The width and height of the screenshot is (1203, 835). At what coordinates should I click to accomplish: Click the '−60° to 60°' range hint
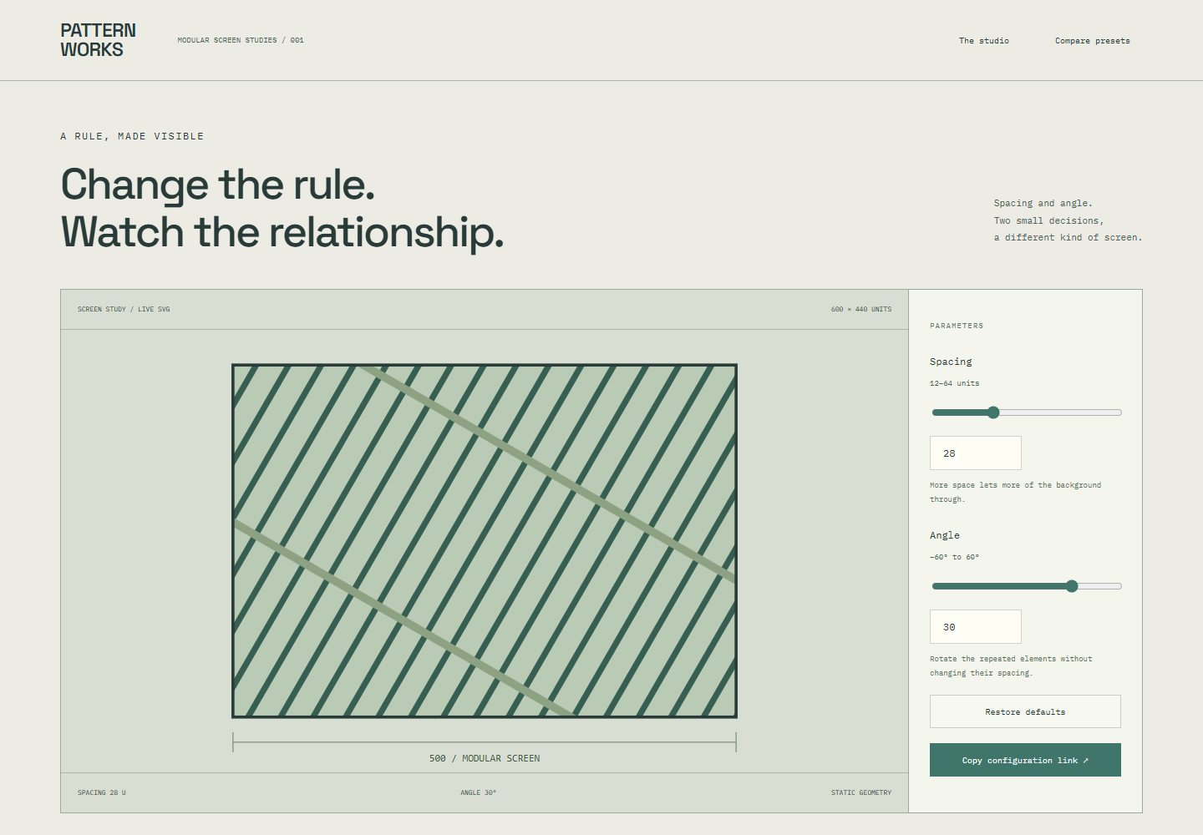(954, 557)
